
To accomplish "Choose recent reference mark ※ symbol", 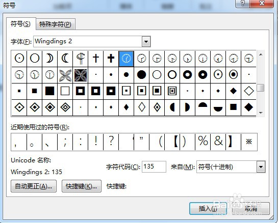I will point(249,142).
